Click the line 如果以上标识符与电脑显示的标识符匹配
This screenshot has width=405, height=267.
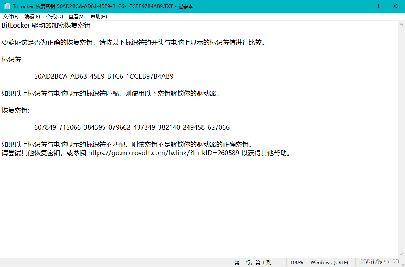point(111,94)
